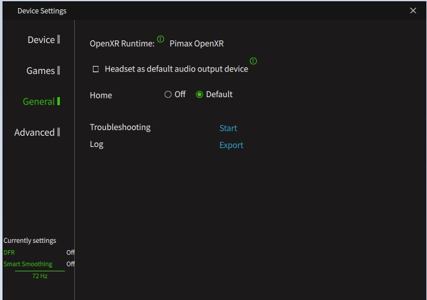The height and width of the screenshot is (300, 427).
Task: Click the Smart Smoothing setting label
Action: click(28, 264)
